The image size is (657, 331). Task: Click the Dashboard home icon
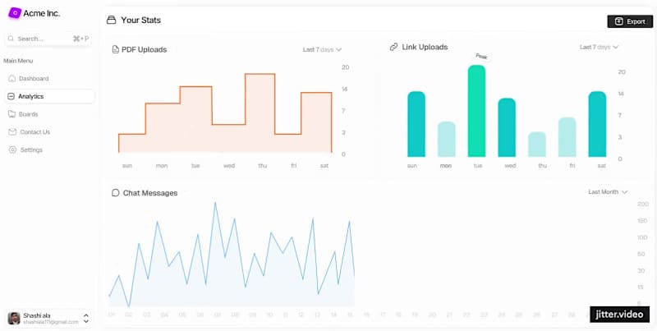(x=11, y=78)
